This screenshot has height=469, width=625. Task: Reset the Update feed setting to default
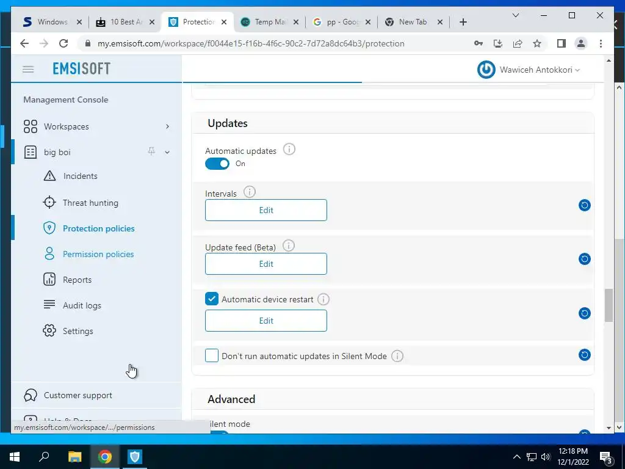pyautogui.click(x=584, y=259)
